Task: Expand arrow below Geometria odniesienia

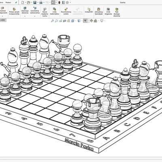Action: (35, 16)
